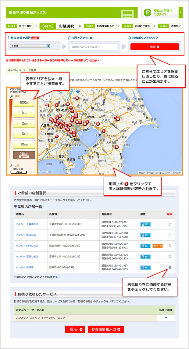
Task: Click the お客様情報入力 button at bottom
Action: pyautogui.click(x=106, y=329)
